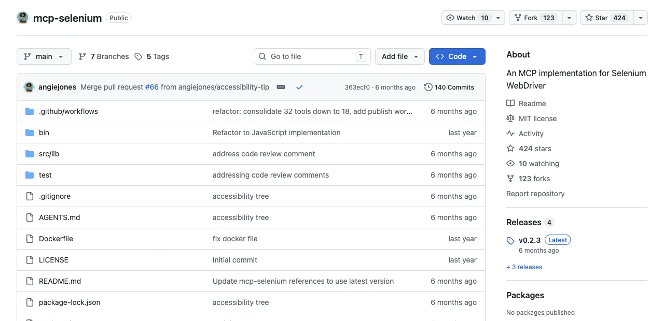The width and height of the screenshot is (664, 321).
Task: Click the file icon next to package-lock.json
Action: click(30, 302)
